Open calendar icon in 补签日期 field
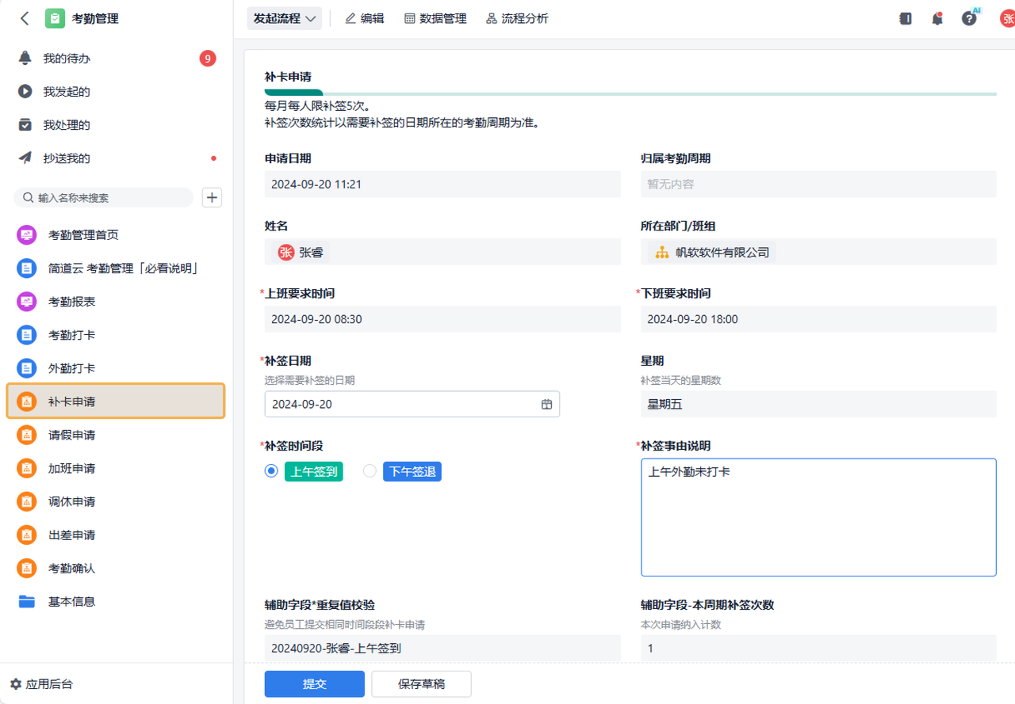This screenshot has height=704, width=1015. [546, 404]
